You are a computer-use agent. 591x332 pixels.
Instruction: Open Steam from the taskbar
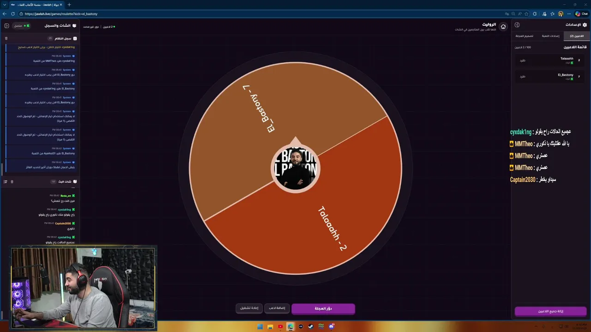311,326
